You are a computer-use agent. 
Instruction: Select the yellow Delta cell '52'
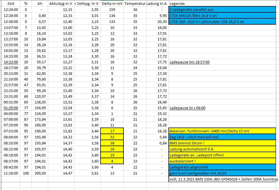tap(112, 137)
